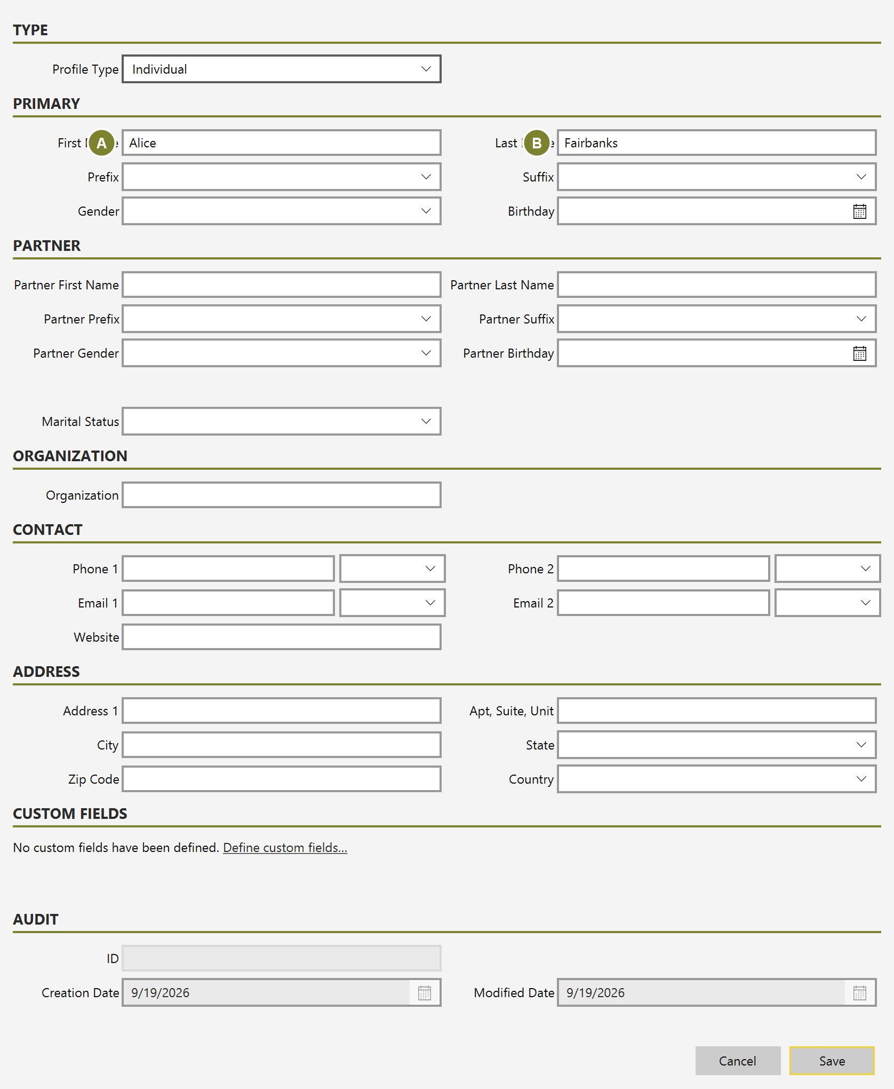Focus the Website input field
Viewport: 894px width, 1089px height.
(282, 637)
